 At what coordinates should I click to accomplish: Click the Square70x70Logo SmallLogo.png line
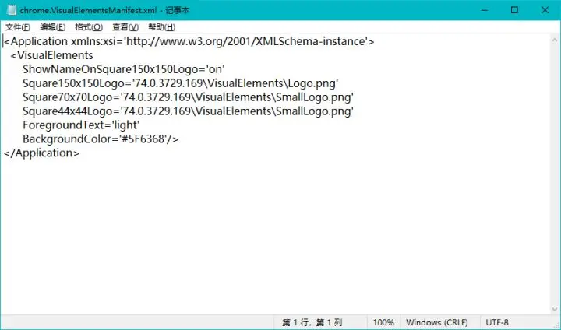[188, 97]
